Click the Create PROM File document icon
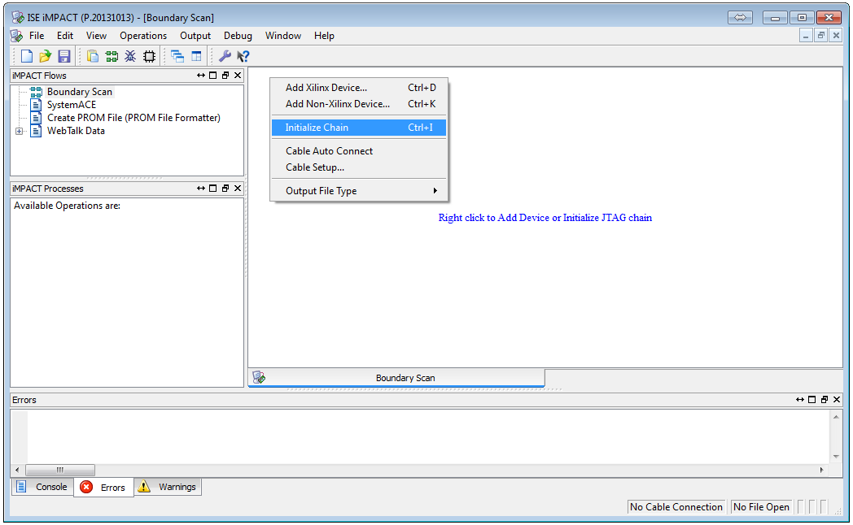This screenshot has width=853, height=525. click(x=36, y=118)
